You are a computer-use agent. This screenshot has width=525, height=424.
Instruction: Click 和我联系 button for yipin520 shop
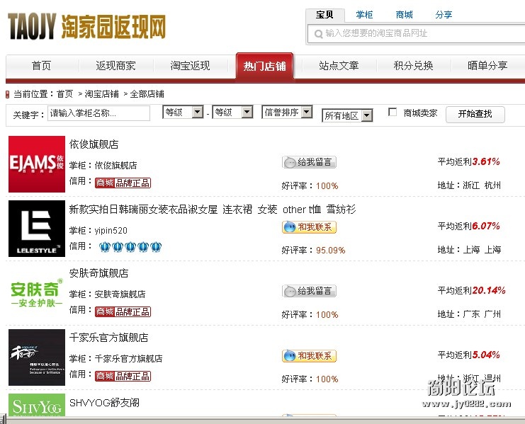pyautogui.click(x=309, y=227)
